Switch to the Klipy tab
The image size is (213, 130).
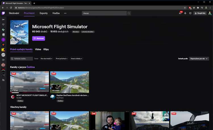[46, 49]
